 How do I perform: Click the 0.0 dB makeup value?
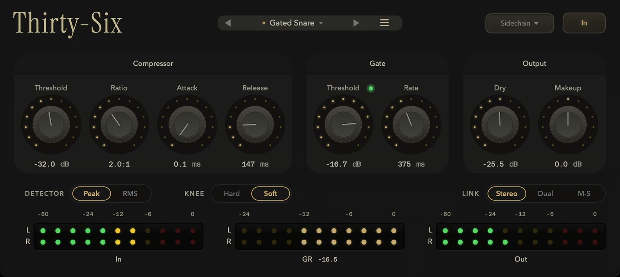coord(568,164)
